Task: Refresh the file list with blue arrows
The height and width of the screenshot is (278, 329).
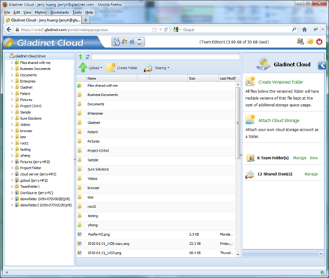Action: [x=88, y=57]
